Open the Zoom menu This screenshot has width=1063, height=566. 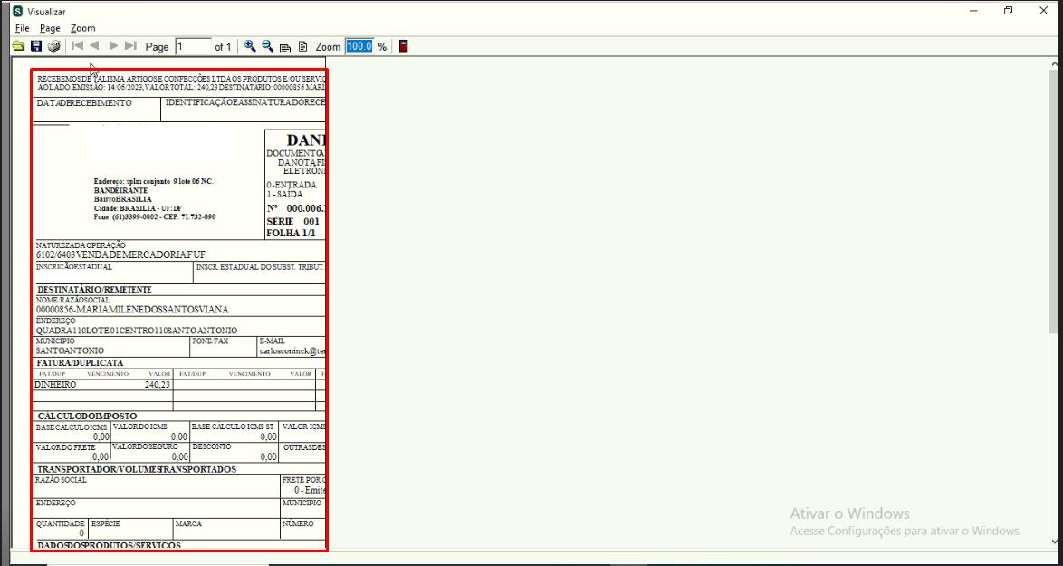point(83,28)
